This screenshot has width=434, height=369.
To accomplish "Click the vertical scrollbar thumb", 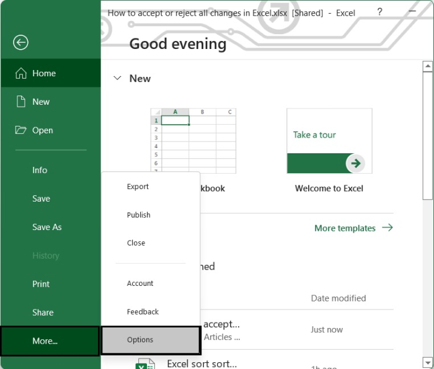I will pos(428,135).
